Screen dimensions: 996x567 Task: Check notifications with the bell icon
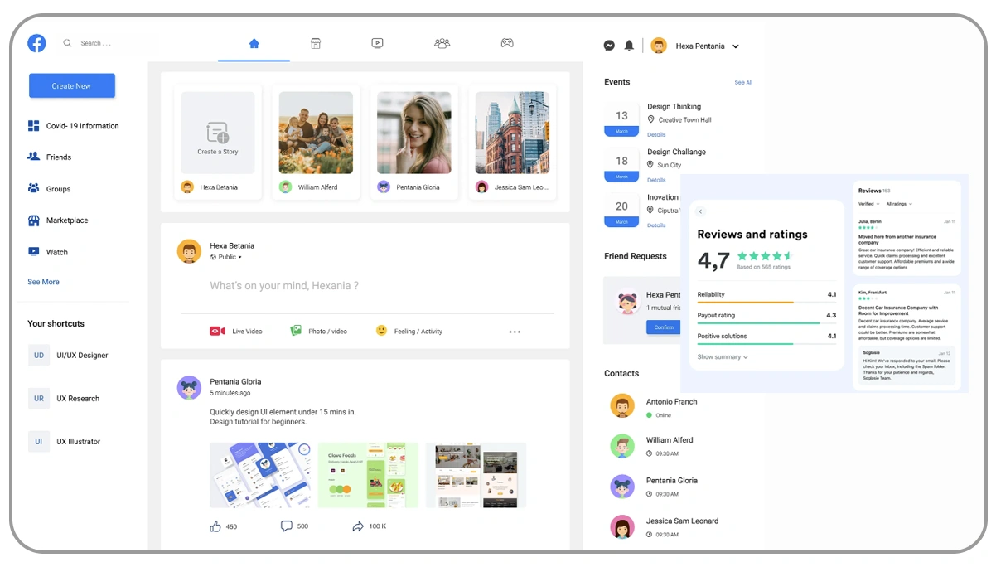click(x=629, y=46)
